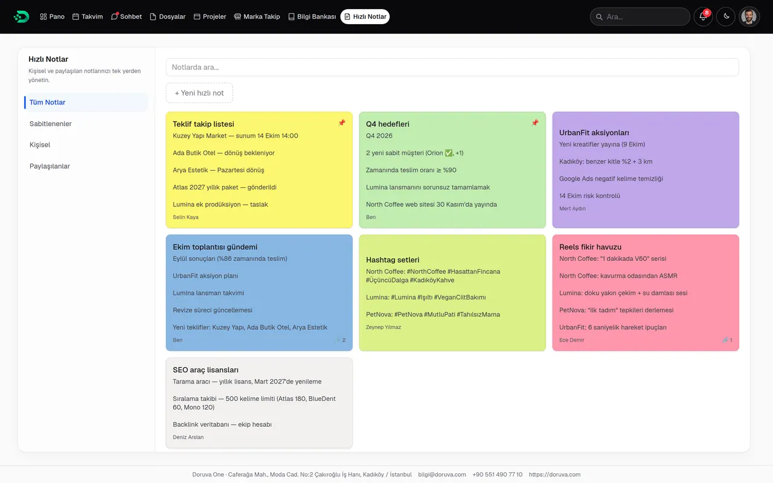The image size is (773, 483).
Task: Open the Q4 hedefleri note title
Action: (388, 124)
